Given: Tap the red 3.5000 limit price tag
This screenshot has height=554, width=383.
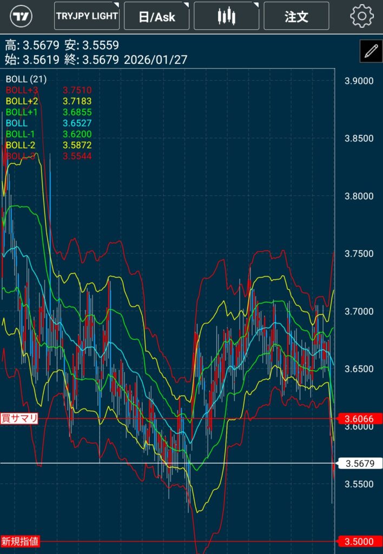Looking at the screenshot, I should coord(359,542).
